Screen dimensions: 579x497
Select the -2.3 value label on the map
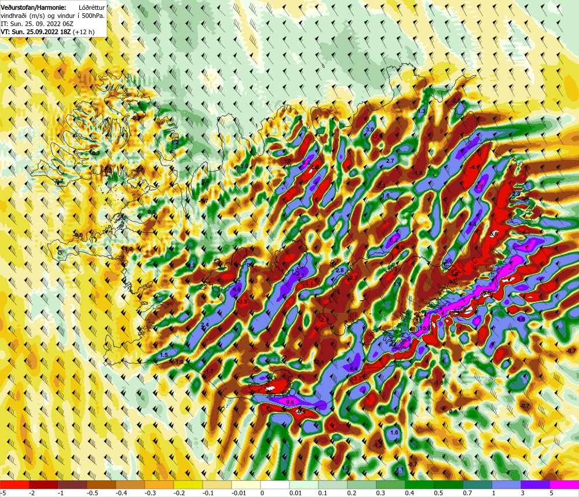coord(381,185)
